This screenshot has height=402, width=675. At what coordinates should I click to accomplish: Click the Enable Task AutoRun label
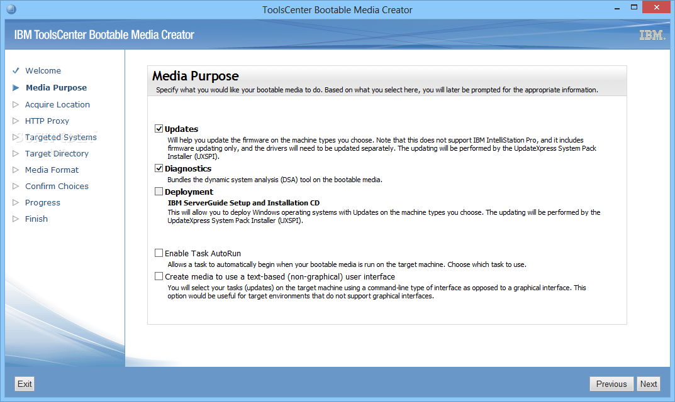[x=203, y=253]
